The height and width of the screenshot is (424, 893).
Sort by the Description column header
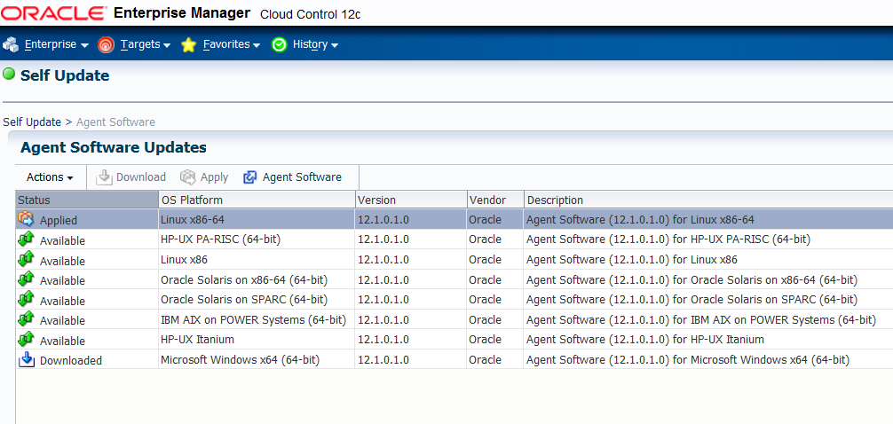click(708, 200)
